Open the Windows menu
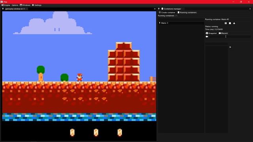The image size is (253, 142). 25,5
